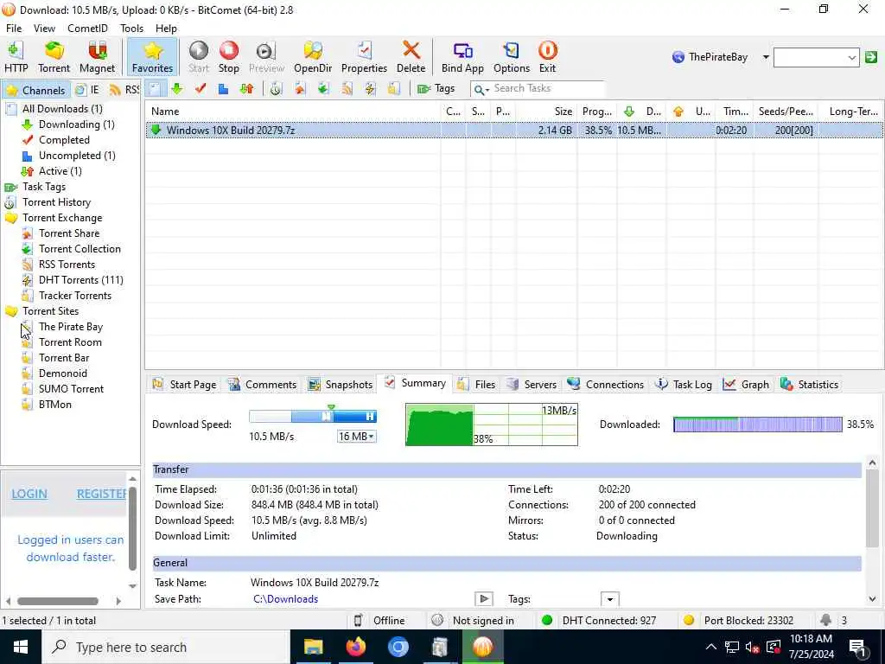Click the Exit toolbar icon
This screenshot has width=885, height=664.
tap(547, 57)
